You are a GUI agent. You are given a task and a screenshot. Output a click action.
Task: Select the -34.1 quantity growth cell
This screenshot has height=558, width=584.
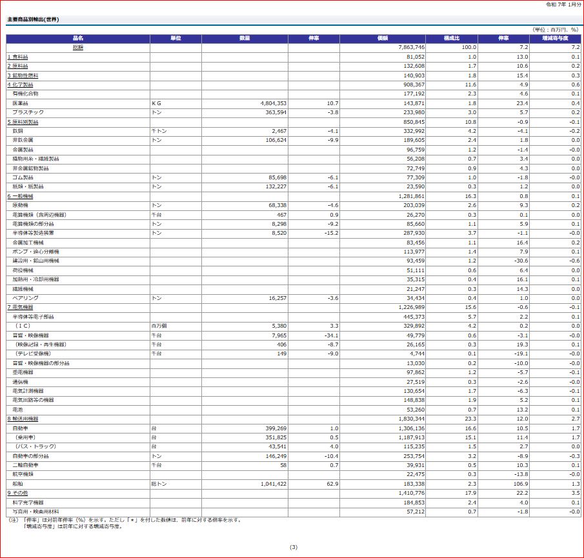tap(314, 335)
